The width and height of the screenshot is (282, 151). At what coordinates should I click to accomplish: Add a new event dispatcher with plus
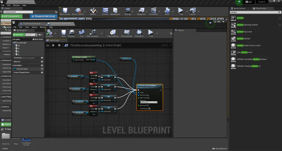tap(42, 73)
